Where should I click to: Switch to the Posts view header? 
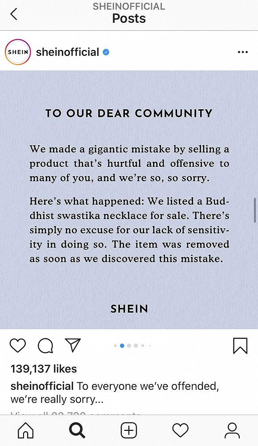(129, 18)
